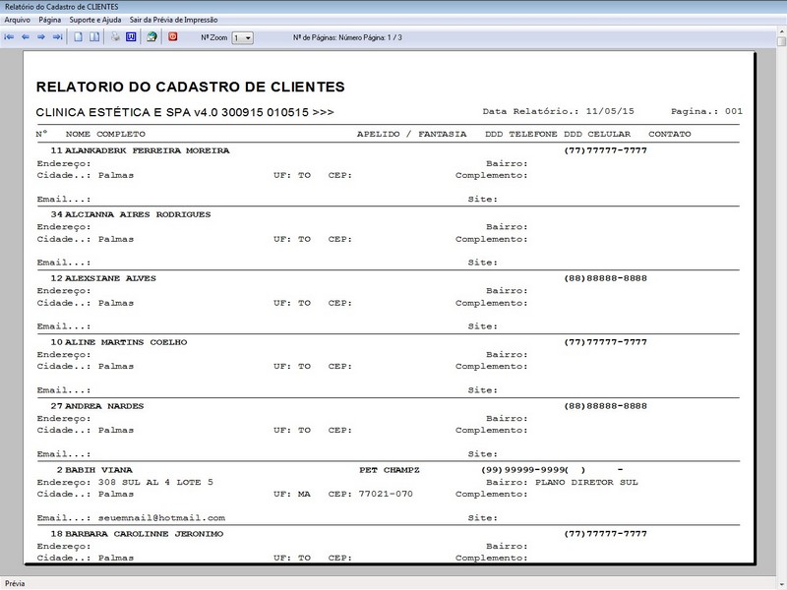Click the printer icon
The width and height of the screenshot is (787, 590).
(115, 37)
